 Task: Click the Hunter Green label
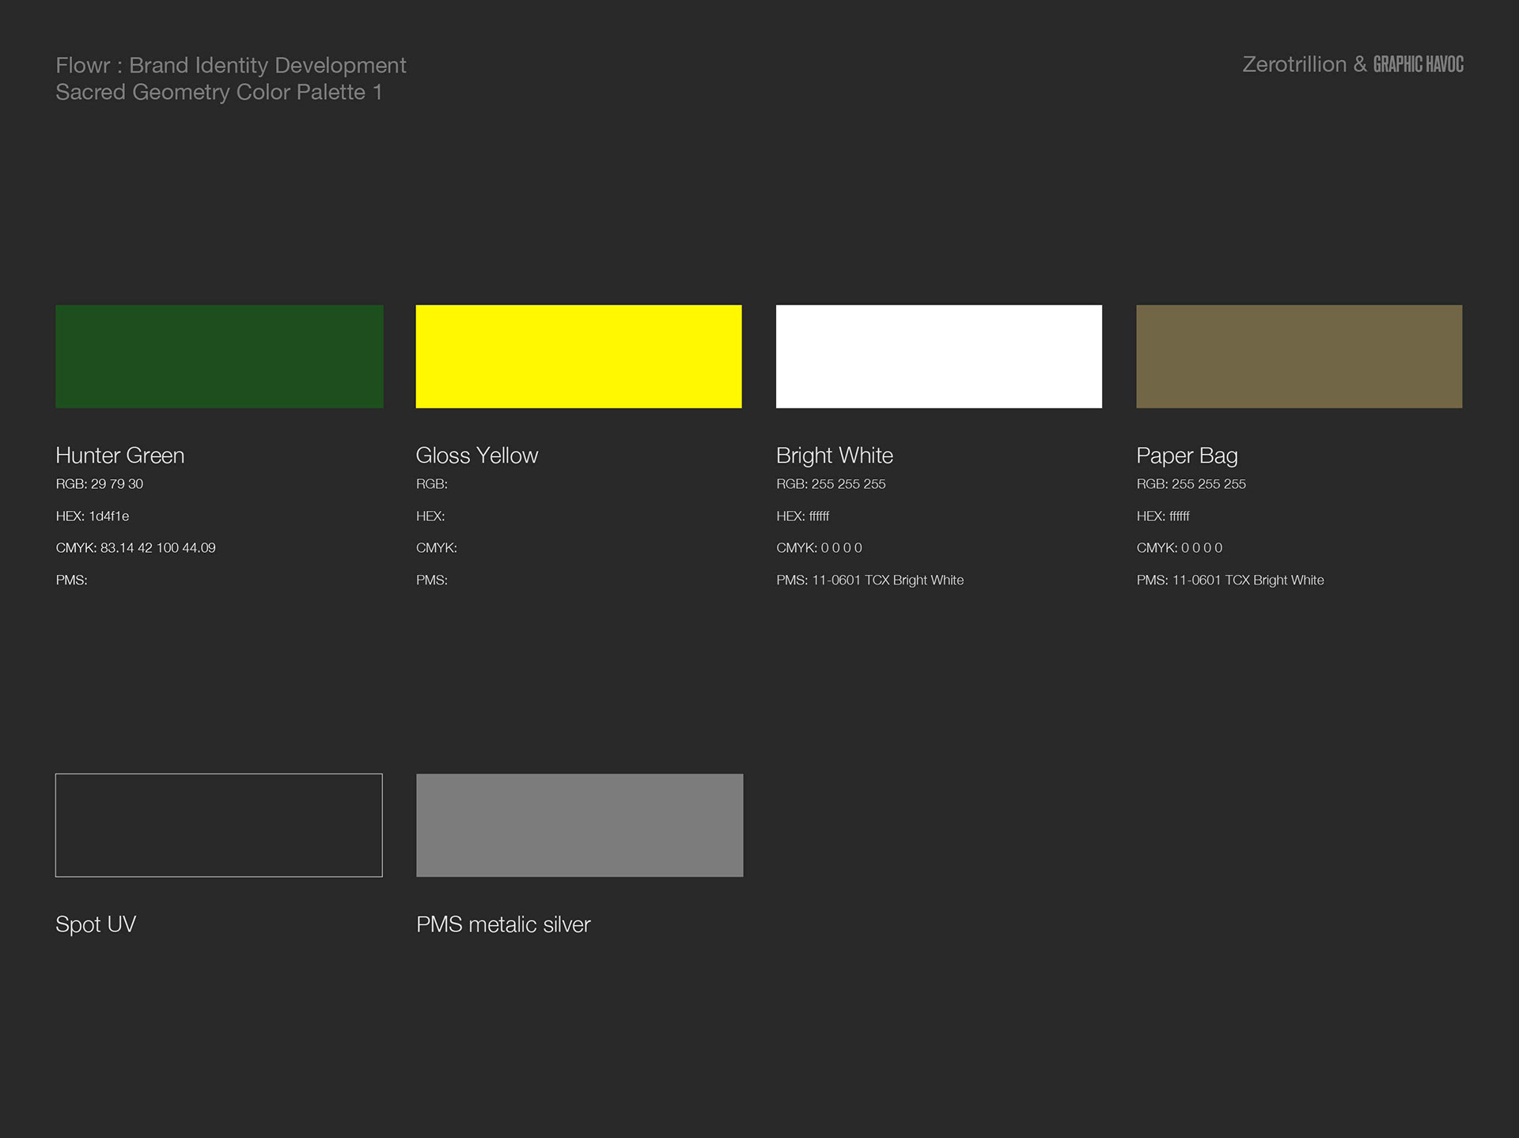[119, 456]
